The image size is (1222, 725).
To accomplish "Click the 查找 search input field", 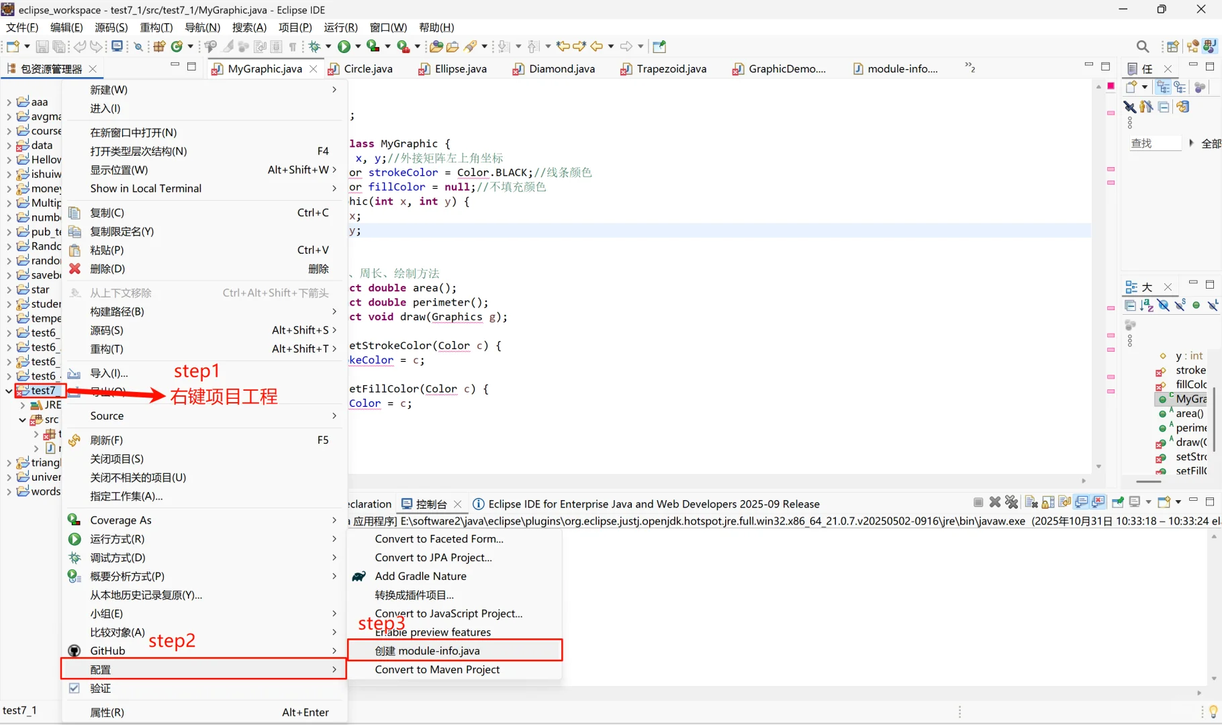I will (1154, 143).
